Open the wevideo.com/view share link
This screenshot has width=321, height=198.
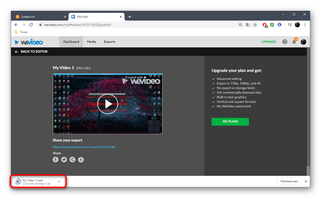click(x=84, y=147)
